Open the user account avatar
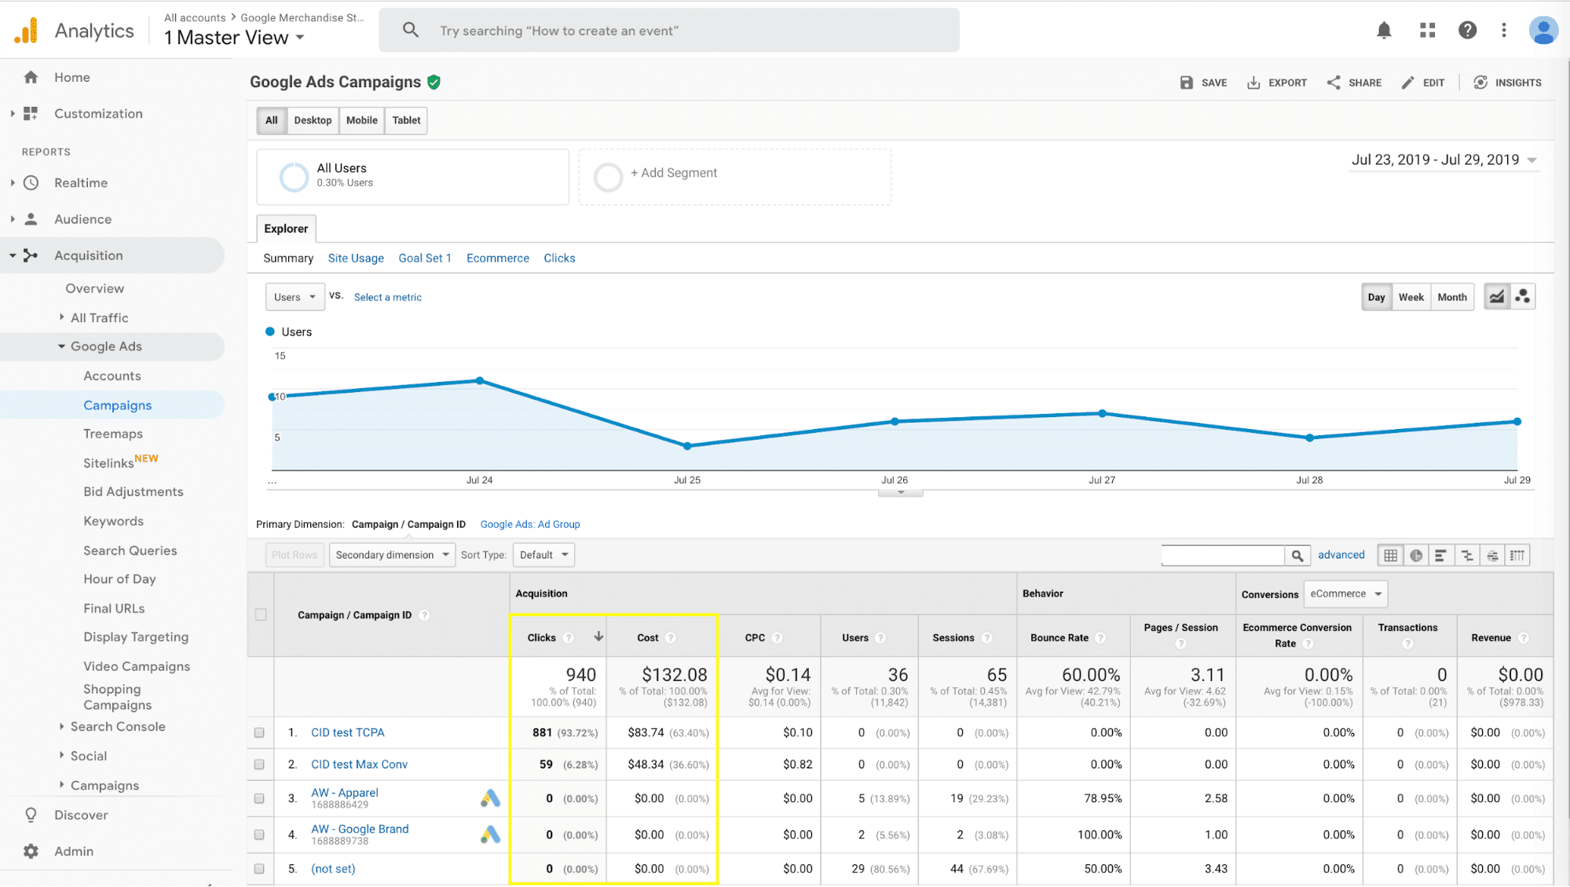 (1543, 31)
